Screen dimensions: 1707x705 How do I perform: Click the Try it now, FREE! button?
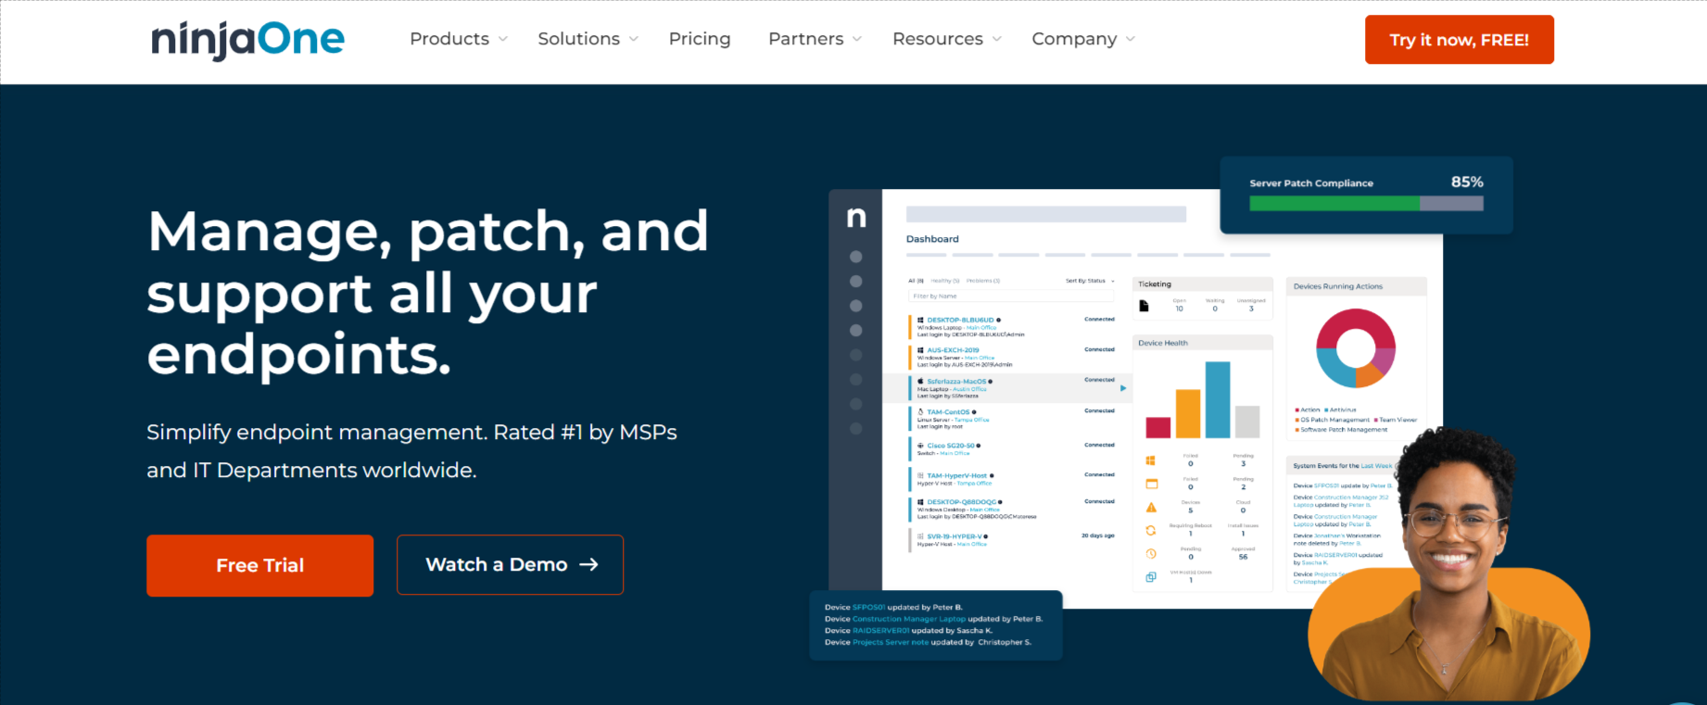pos(1460,40)
